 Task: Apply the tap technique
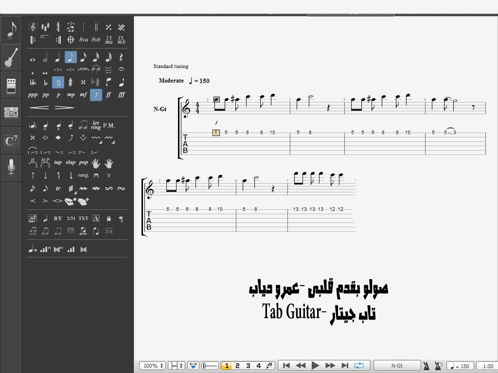tap(58, 163)
